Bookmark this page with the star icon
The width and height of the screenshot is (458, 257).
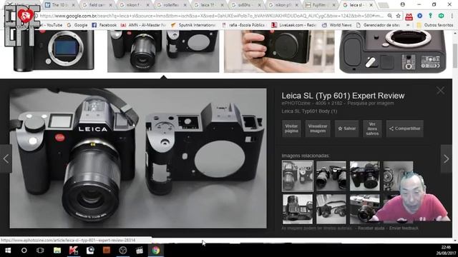pyautogui.click(x=398, y=16)
